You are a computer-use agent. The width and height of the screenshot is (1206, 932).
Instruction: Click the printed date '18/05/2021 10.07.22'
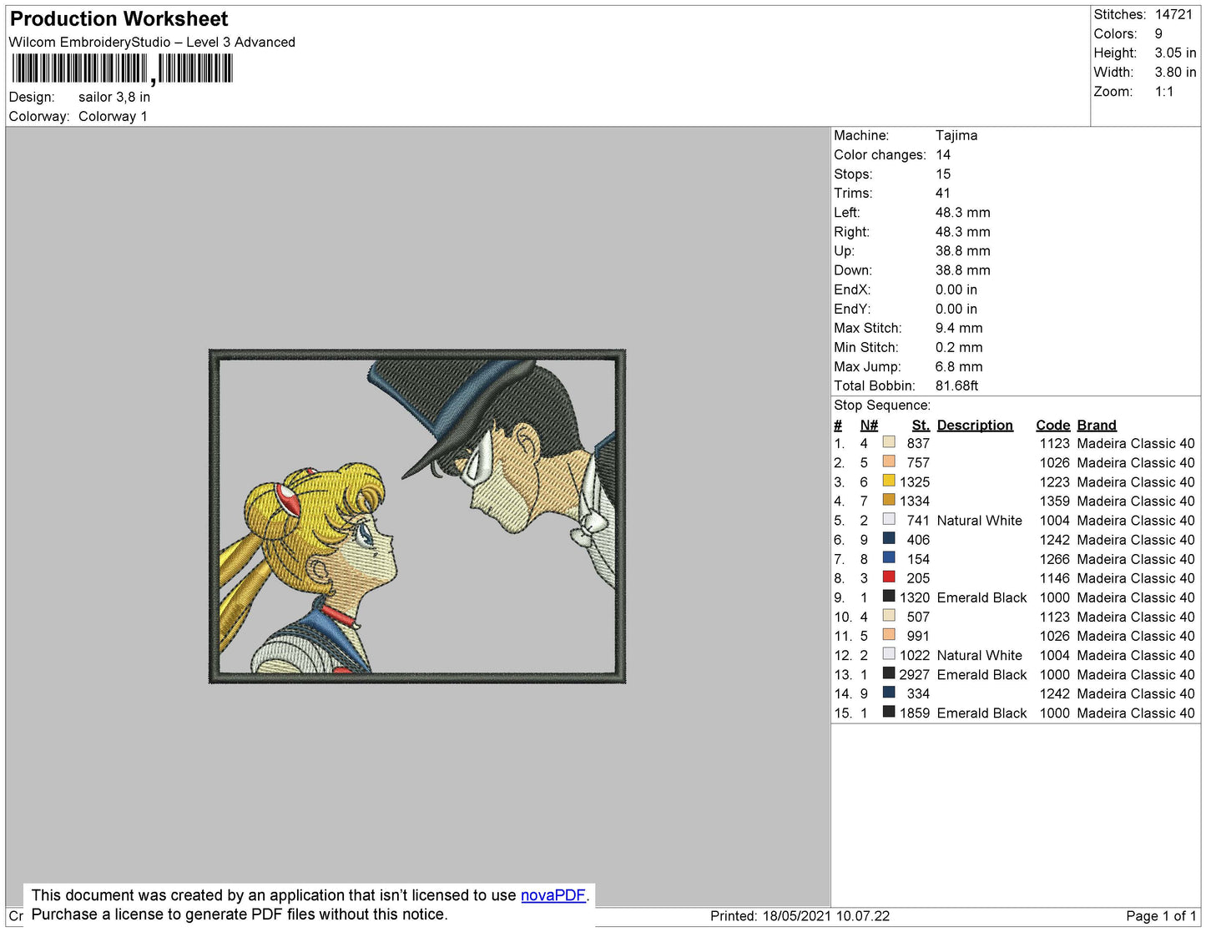tap(826, 916)
